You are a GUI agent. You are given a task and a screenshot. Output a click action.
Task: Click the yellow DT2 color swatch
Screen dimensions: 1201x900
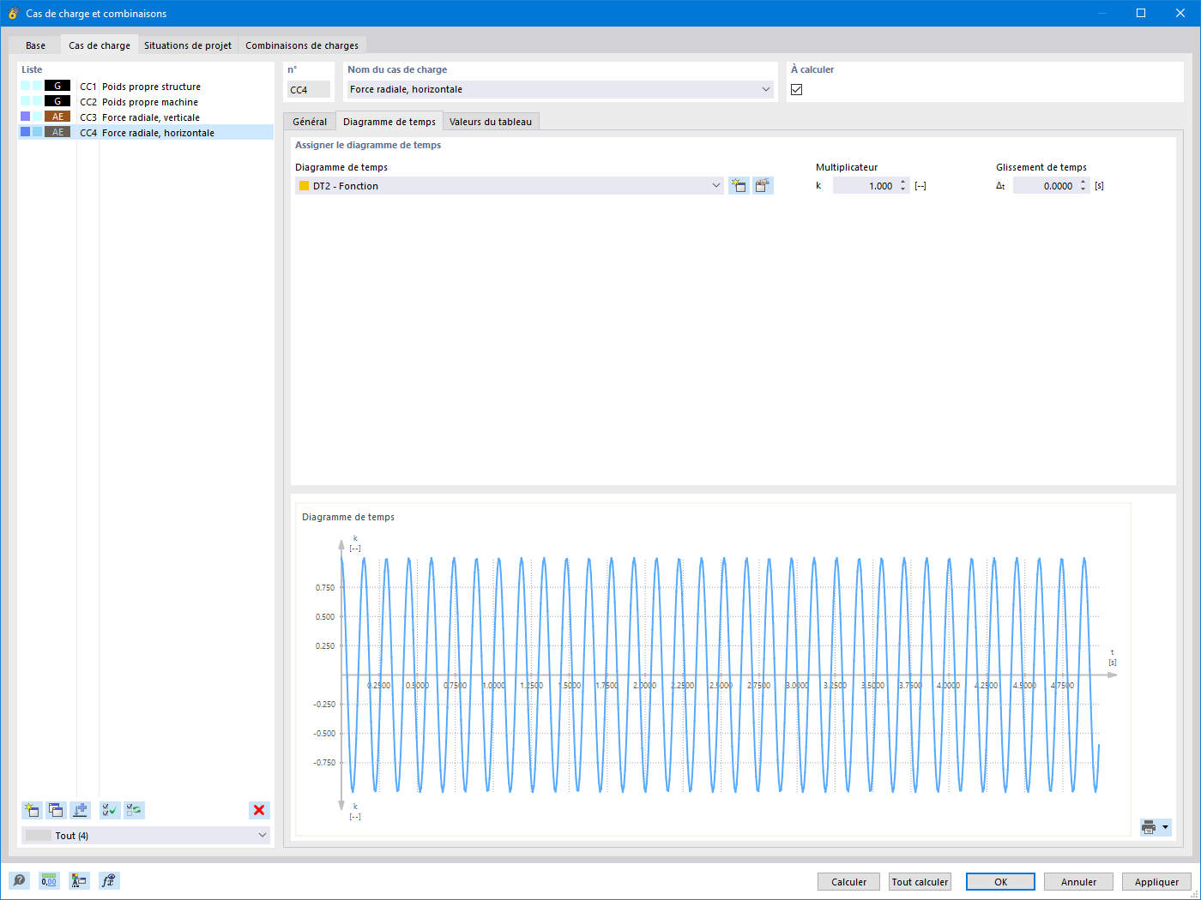pyautogui.click(x=304, y=185)
